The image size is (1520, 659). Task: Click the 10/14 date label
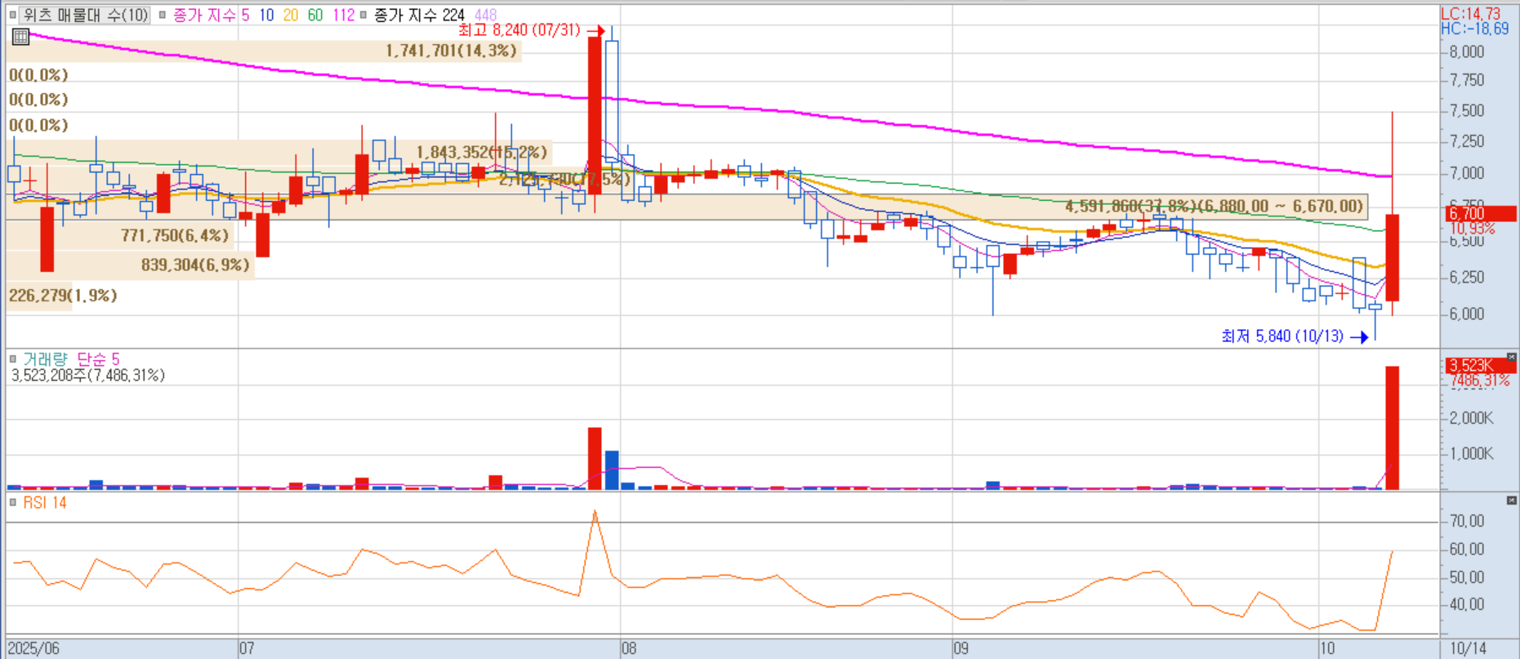1468,648
